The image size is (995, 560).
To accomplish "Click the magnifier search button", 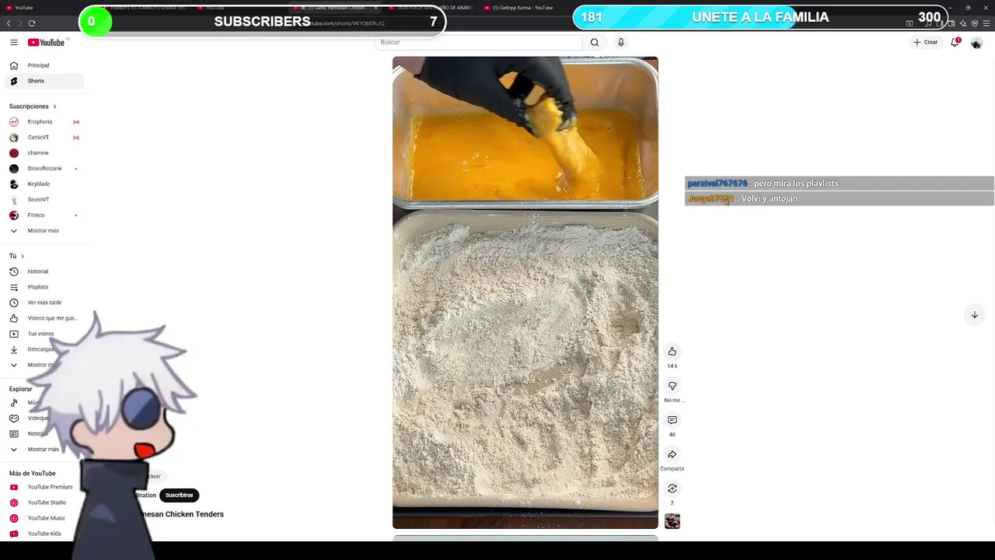I will pyautogui.click(x=595, y=42).
